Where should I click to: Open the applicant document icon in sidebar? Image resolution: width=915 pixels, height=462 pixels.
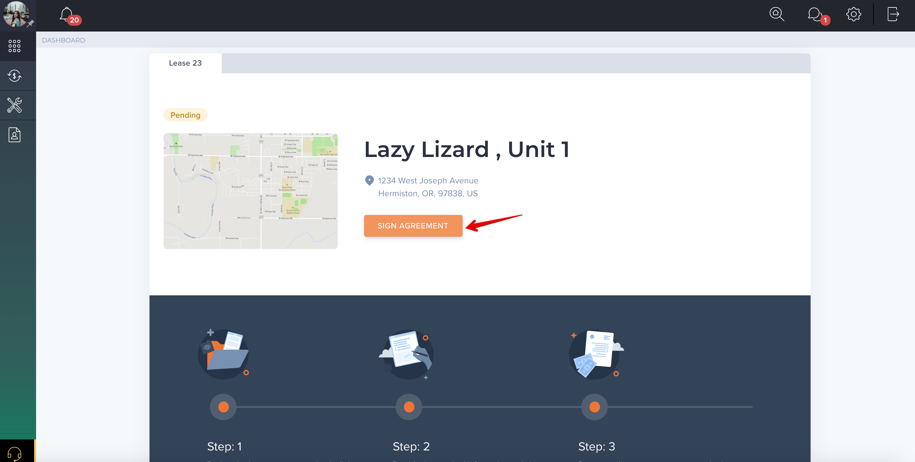coord(14,135)
